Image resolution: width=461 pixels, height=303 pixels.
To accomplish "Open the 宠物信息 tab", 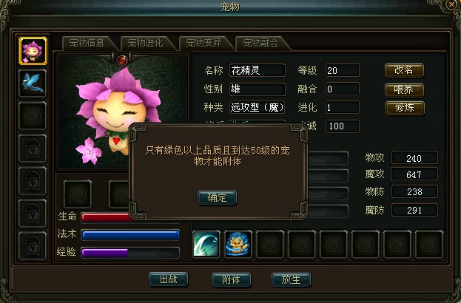I will click(x=87, y=43).
